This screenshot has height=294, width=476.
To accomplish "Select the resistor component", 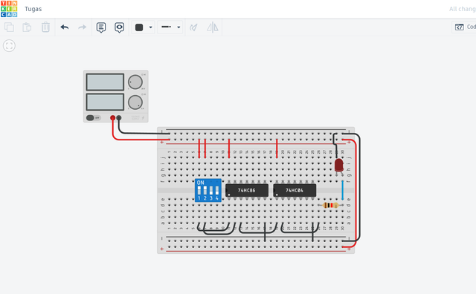I will tap(330, 205).
